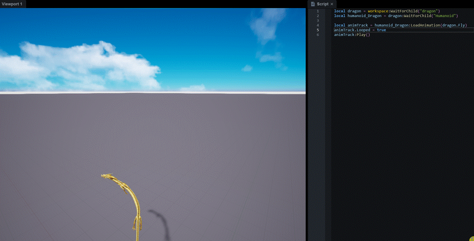Viewport: 474px width, 241px height.
Task: Click line number 3 in the gutter
Action: coord(317,21)
